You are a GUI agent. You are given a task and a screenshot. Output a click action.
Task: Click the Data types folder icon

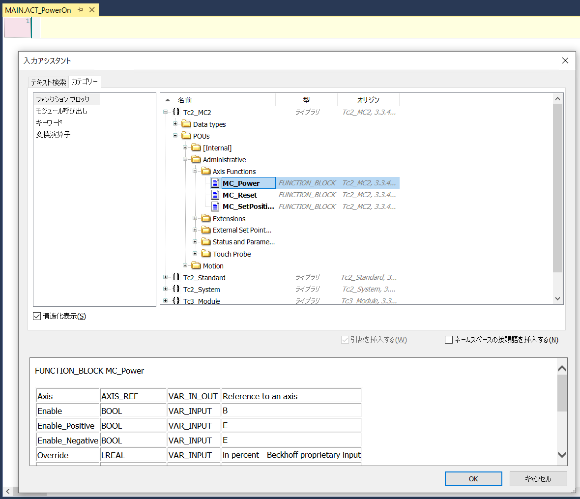coord(186,124)
